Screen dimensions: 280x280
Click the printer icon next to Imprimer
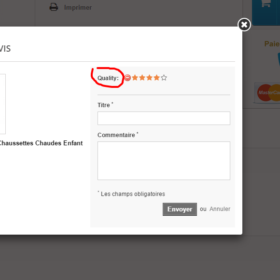54,7
